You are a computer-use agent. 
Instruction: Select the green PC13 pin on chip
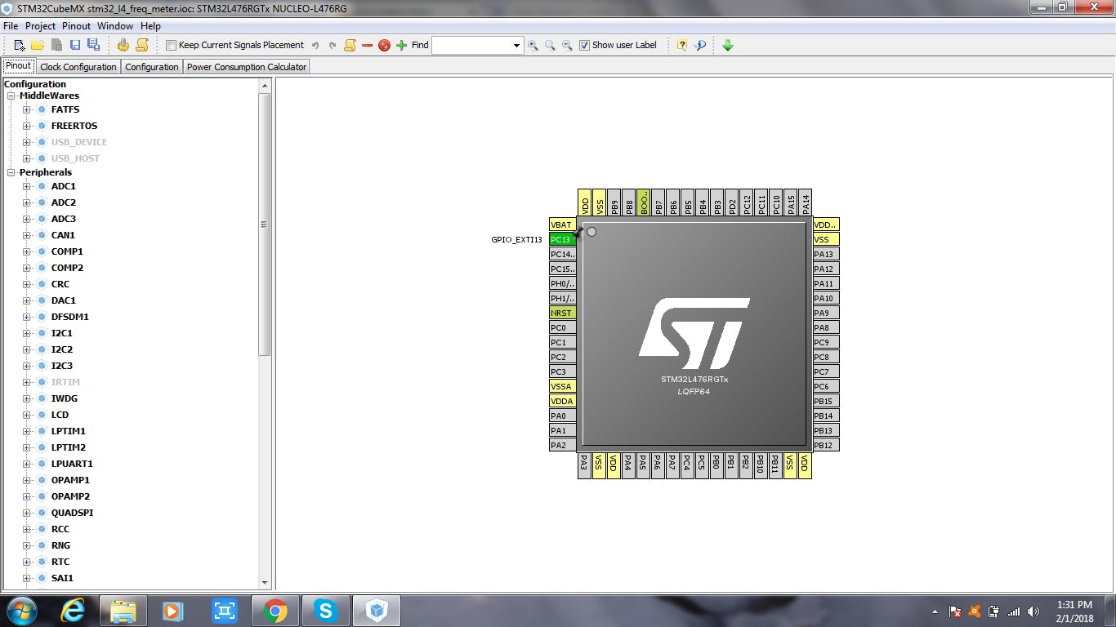tap(561, 239)
